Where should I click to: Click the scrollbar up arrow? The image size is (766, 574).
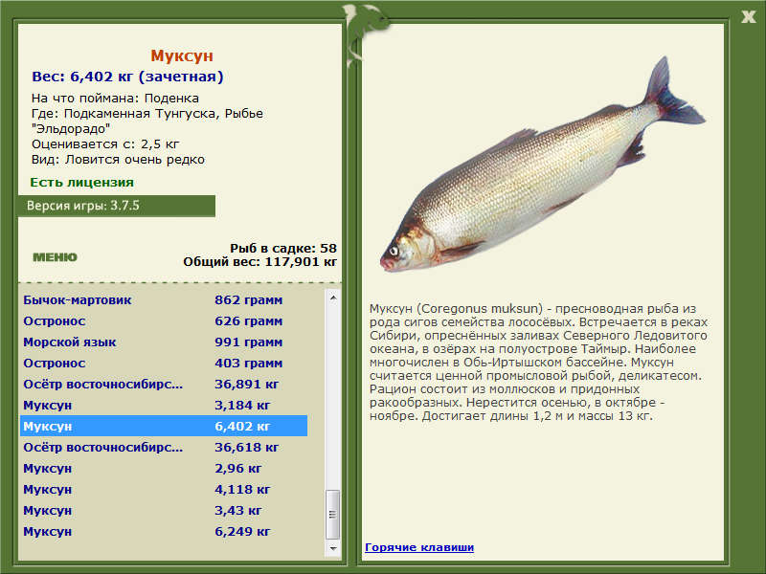(x=333, y=298)
